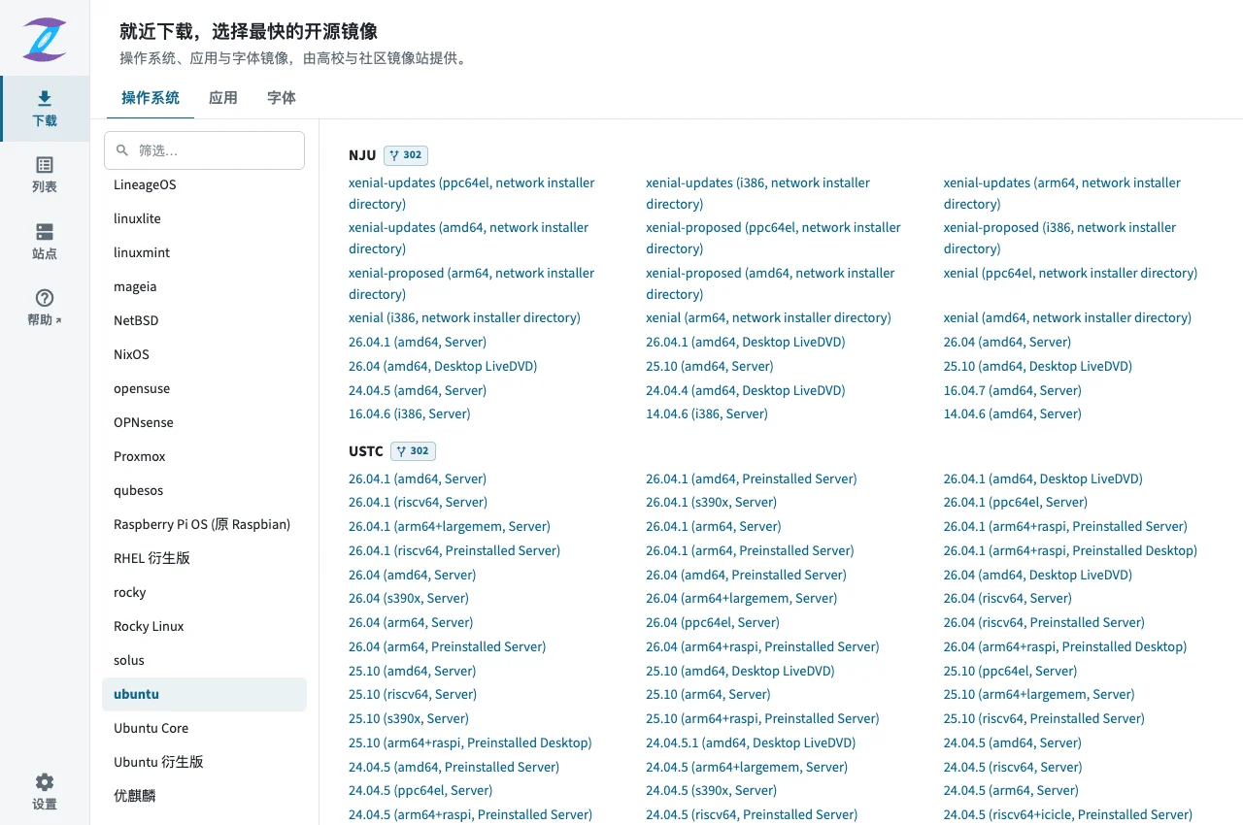Download USTC 26.04.1 (arm64+largemem, Server)

pos(450,527)
